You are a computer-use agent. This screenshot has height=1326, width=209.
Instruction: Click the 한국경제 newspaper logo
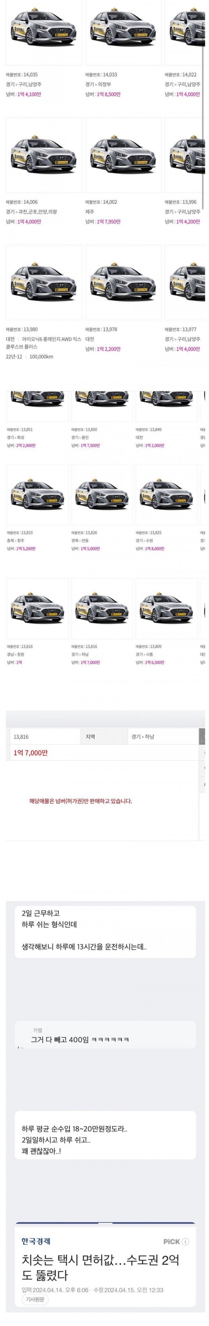(x=36, y=1241)
